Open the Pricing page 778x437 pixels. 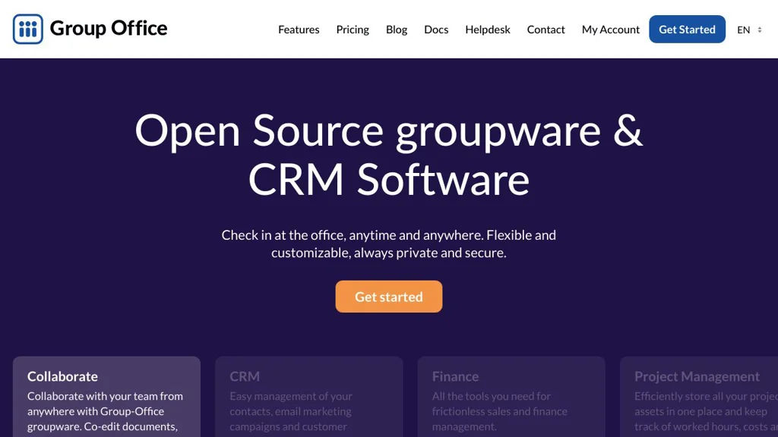point(353,30)
